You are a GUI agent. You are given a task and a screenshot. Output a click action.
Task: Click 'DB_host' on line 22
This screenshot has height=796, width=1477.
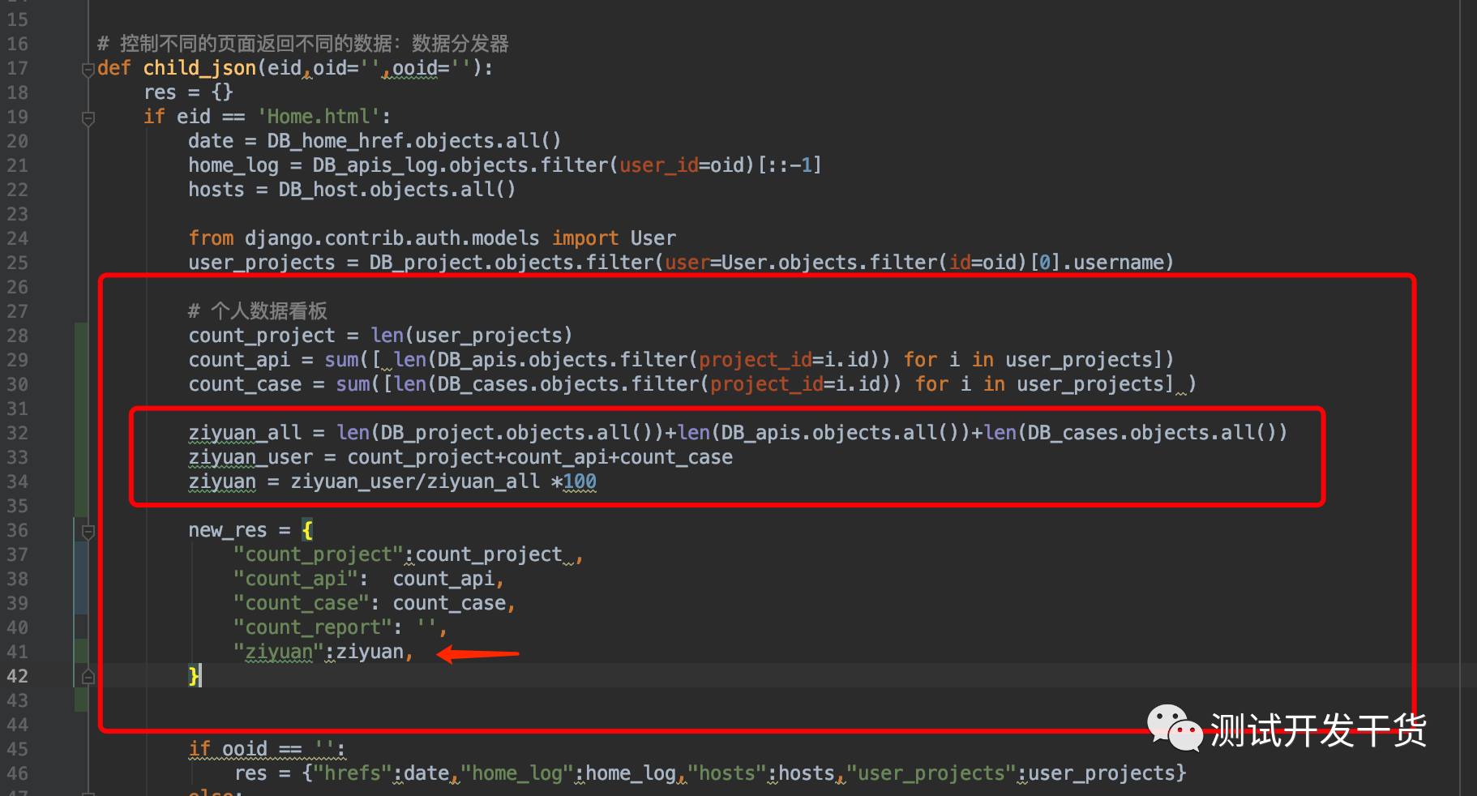[318, 190]
